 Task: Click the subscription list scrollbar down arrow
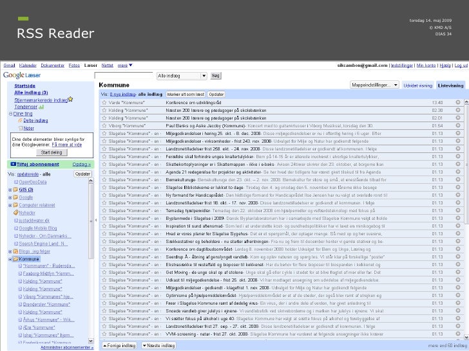pos(91,341)
